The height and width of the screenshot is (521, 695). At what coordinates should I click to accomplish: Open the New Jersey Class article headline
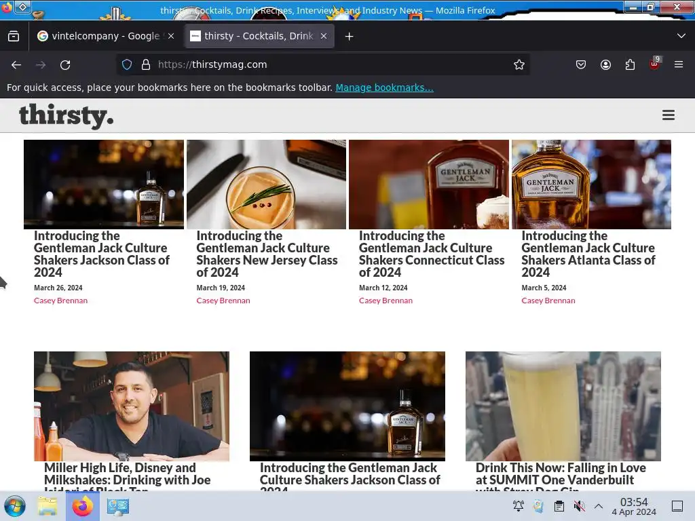pyautogui.click(x=267, y=254)
